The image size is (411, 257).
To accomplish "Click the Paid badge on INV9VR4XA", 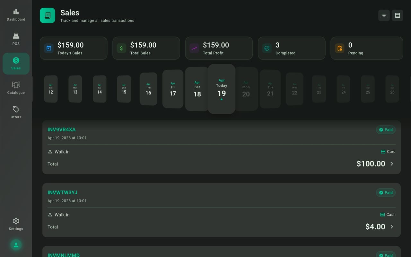I will (386, 130).
